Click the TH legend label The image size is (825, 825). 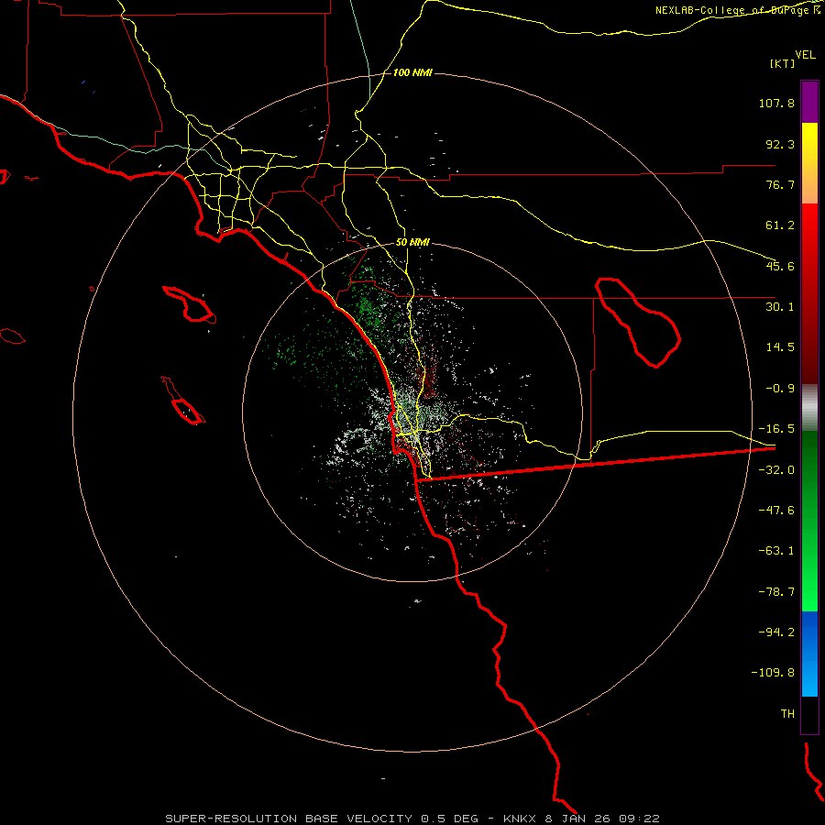787,714
